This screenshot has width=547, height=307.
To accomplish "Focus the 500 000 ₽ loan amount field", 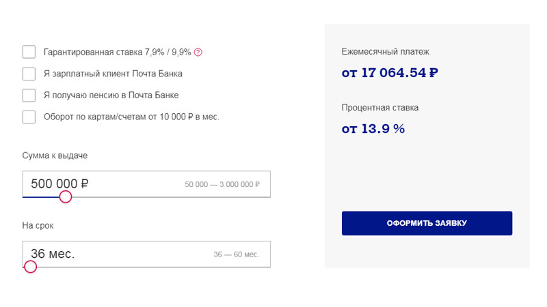I will [146, 184].
